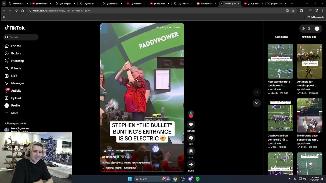This screenshot has width=326, height=183.
Task: Switch to the r/Livestream tab
Action: [x=206, y=4]
